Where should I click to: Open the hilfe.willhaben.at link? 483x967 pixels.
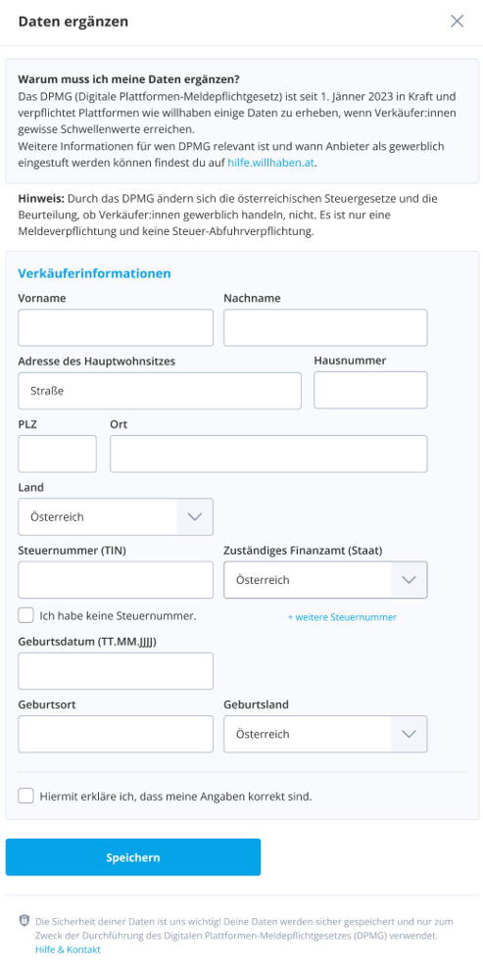point(271,163)
